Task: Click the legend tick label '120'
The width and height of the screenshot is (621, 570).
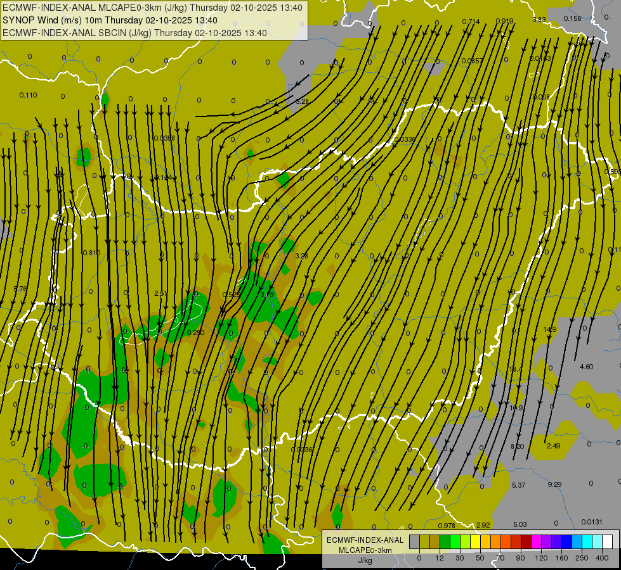Action: click(542, 558)
